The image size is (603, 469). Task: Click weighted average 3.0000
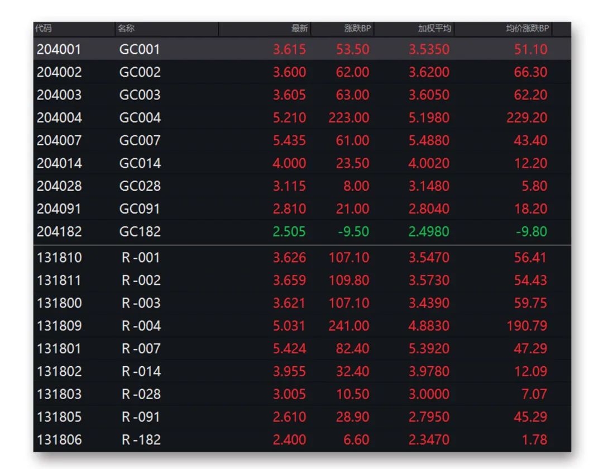429,394
